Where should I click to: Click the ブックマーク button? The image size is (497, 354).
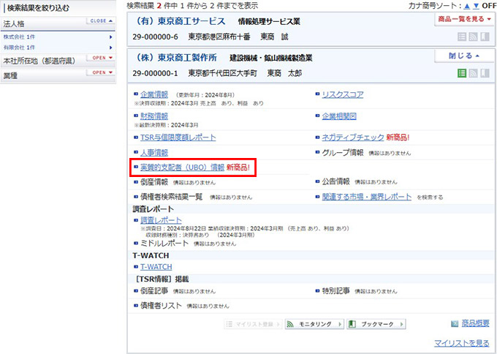(376, 324)
